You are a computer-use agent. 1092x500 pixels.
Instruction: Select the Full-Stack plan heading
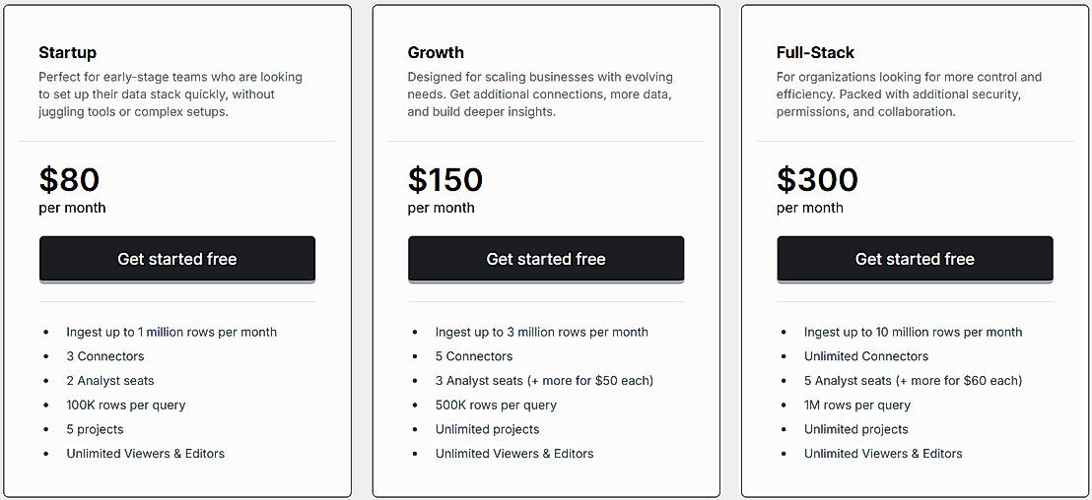click(815, 52)
